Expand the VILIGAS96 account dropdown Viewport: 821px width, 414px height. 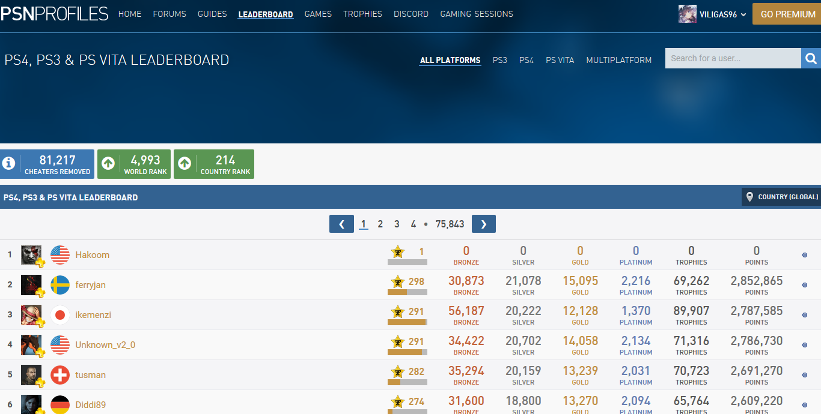click(x=743, y=14)
